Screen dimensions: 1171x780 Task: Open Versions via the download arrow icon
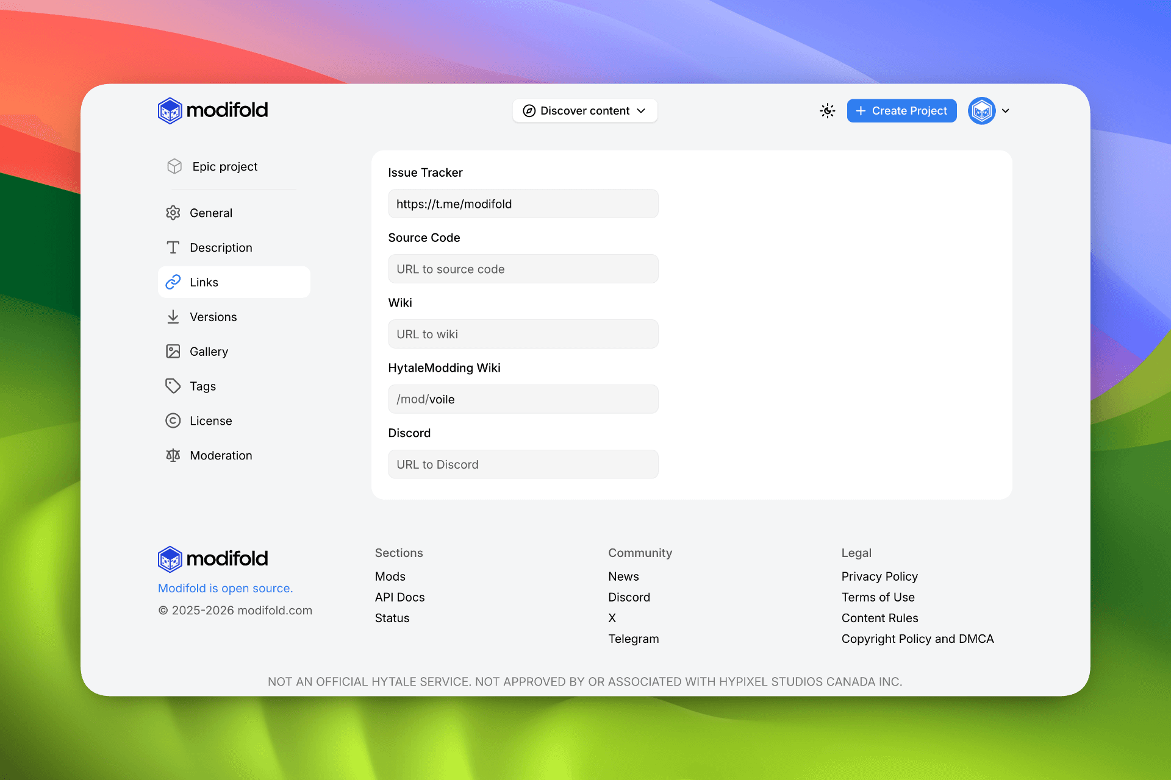(x=173, y=317)
